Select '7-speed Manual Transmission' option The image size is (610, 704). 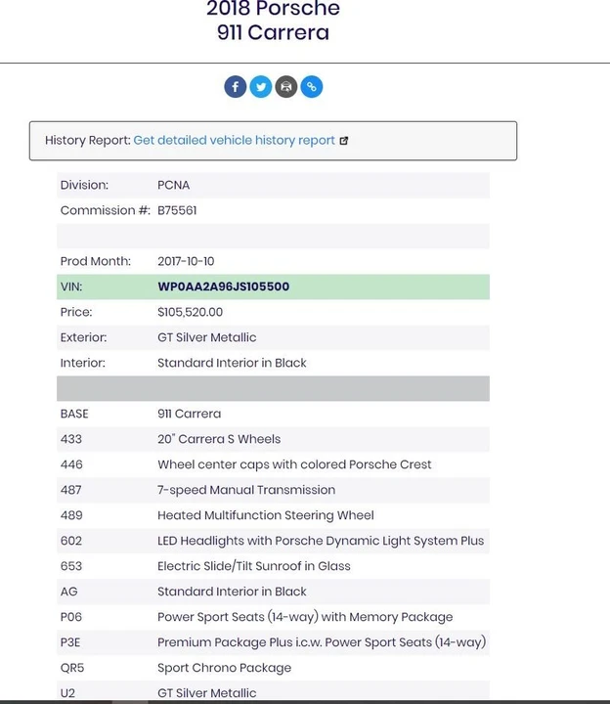[246, 490]
